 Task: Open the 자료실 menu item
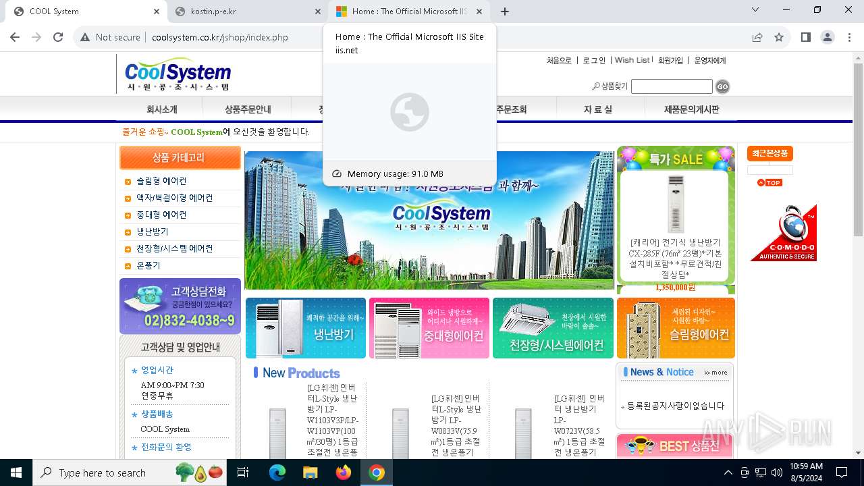click(x=598, y=109)
